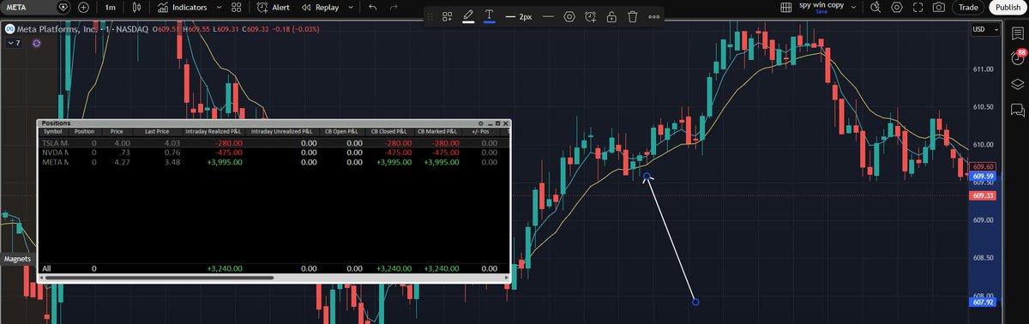Open drawing settings hexagon in floating toolbar
Image resolution: width=1029 pixels, height=324 pixels.
[570, 16]
